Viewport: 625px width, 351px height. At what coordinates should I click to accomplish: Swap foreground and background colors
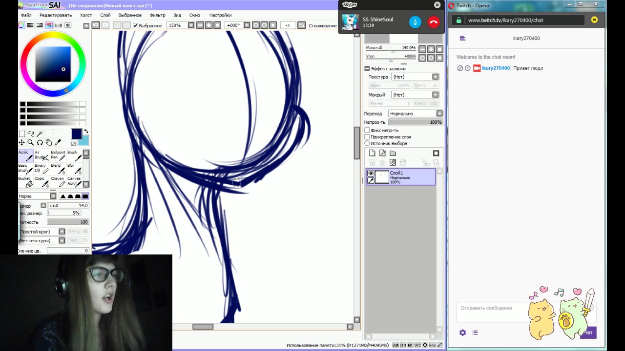(86, 131)
